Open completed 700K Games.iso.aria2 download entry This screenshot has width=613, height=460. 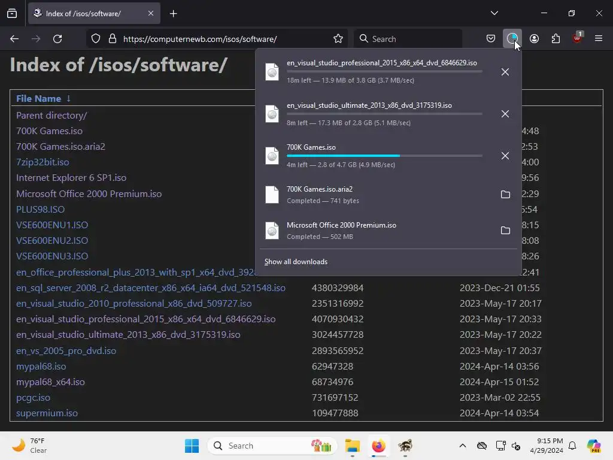coord(375,195)
